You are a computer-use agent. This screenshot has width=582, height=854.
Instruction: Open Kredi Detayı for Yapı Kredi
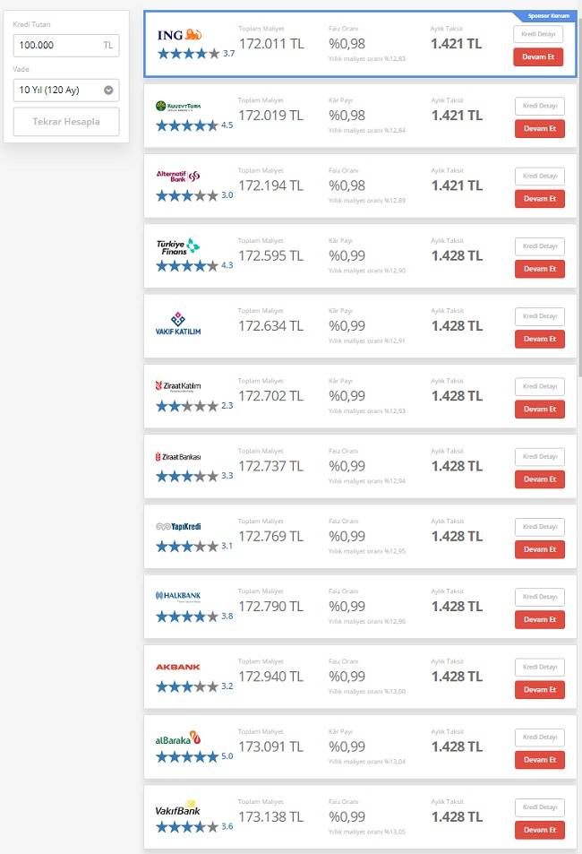(539, 526)
